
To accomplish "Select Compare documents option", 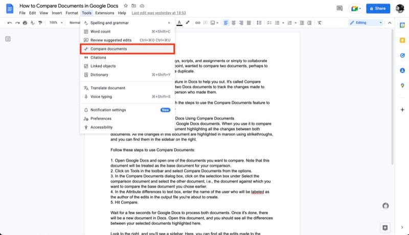I will click(x=127, y=49).
